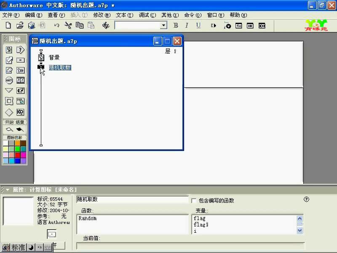337x253 pixels.
Task: Select the DVD icon in the palette
Action: tap(20, 101)
